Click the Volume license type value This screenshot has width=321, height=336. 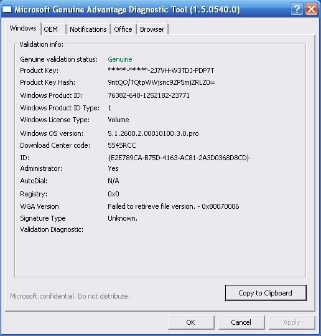point(118,120)
